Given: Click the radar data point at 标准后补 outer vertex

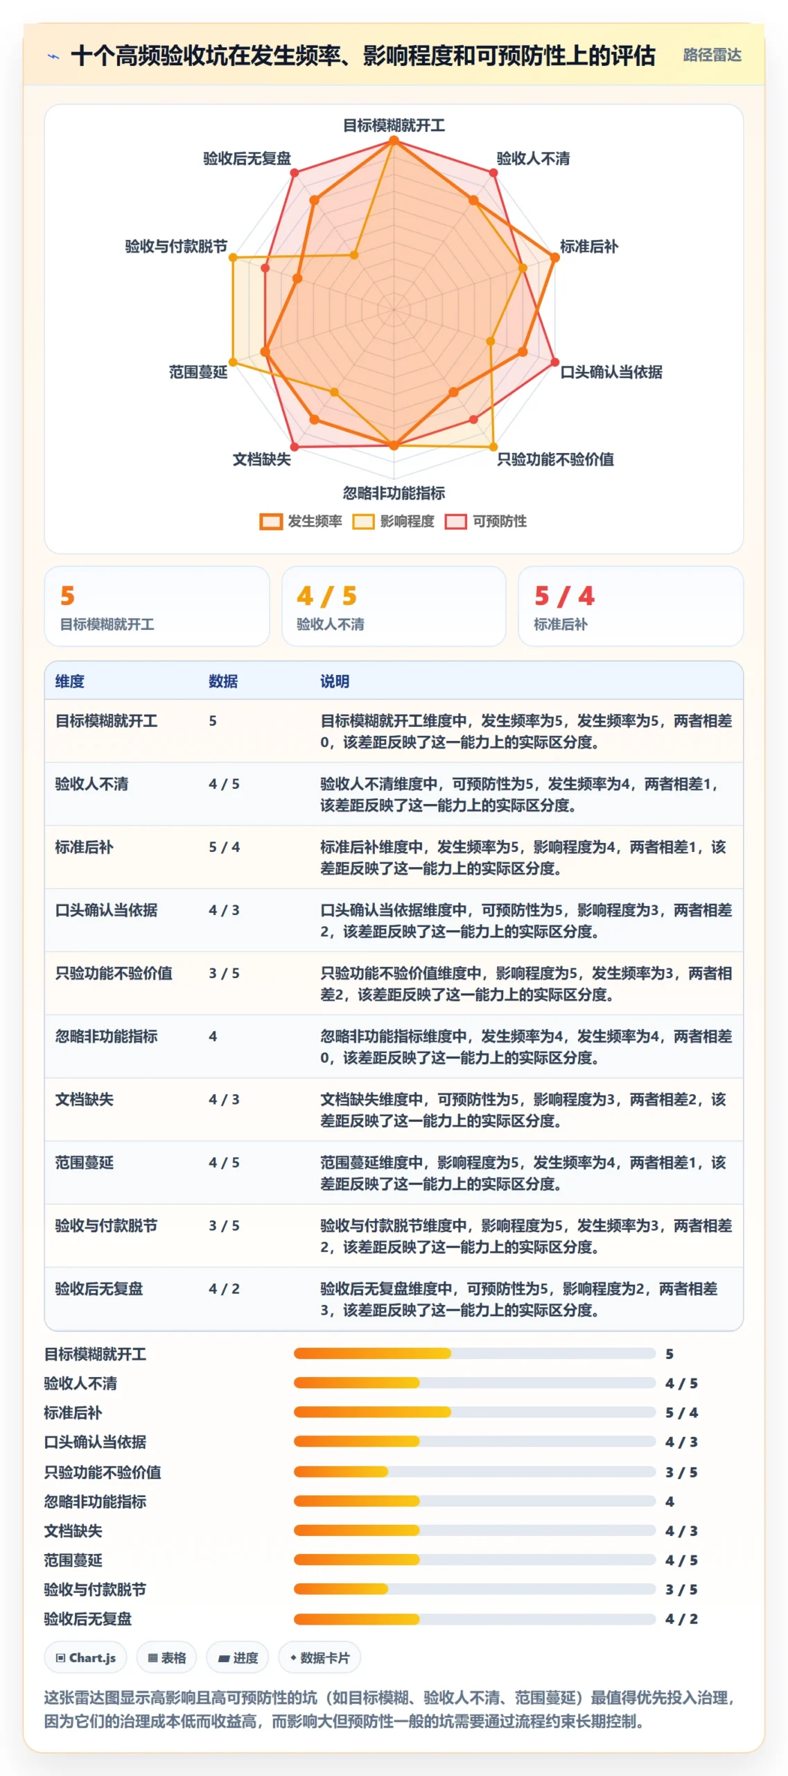Looking at the screenshot, I should point(554,257).
